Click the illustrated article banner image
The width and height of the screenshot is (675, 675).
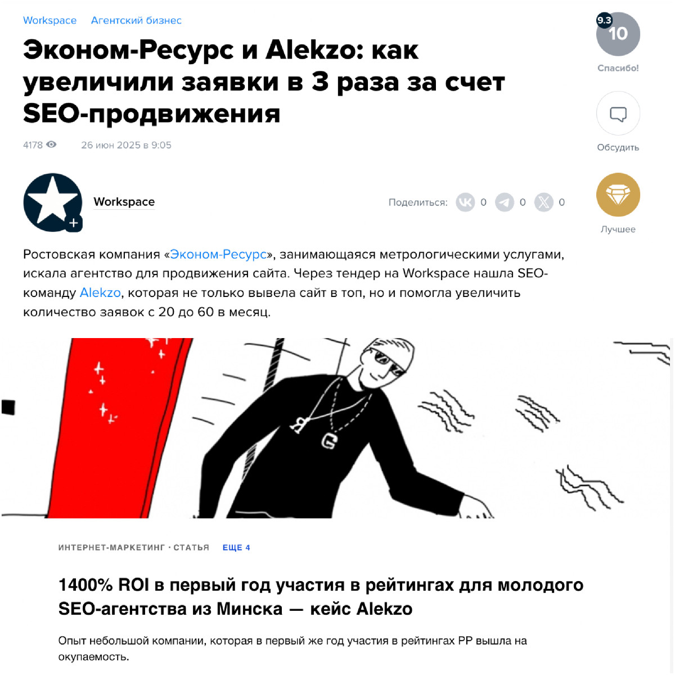[x=336, y=428]
